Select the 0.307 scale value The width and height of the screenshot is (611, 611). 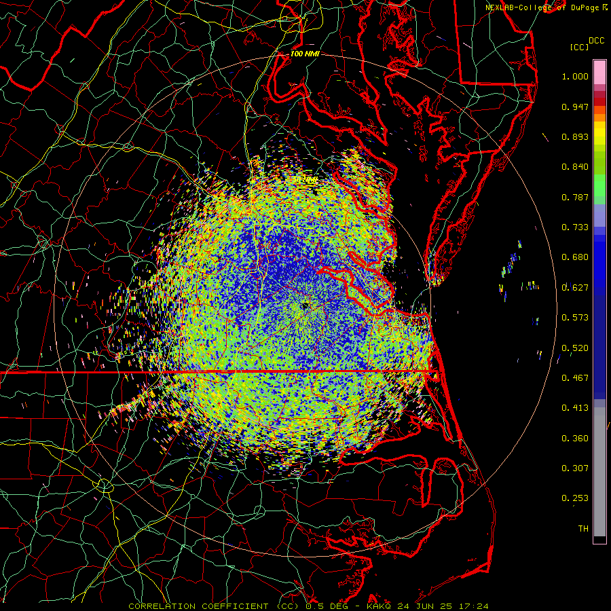pyautogui.click(x=575, y=468)
